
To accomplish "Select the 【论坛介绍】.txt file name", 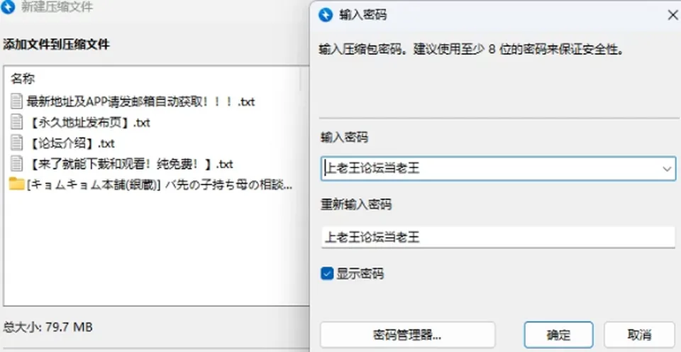I will pos(72,143).
